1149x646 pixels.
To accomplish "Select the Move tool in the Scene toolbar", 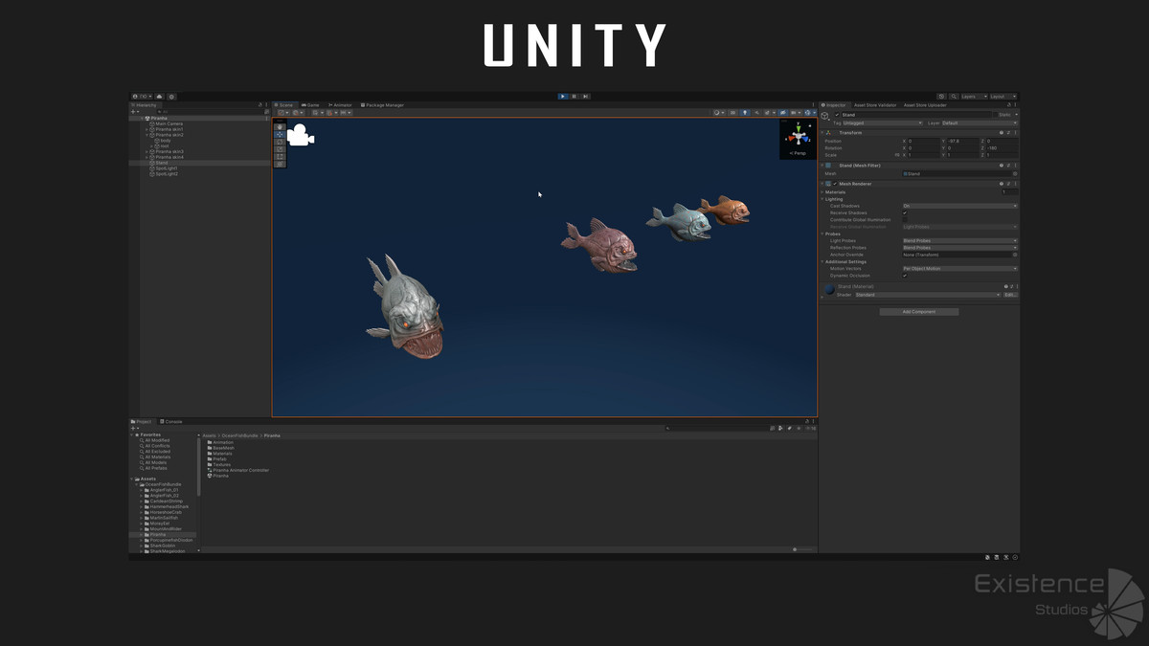I will pos(280,133).
